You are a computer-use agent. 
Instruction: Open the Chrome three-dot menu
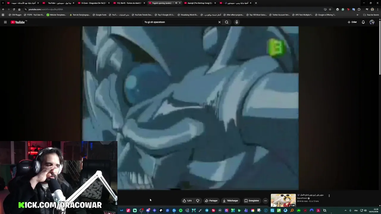tap(378, 9)
